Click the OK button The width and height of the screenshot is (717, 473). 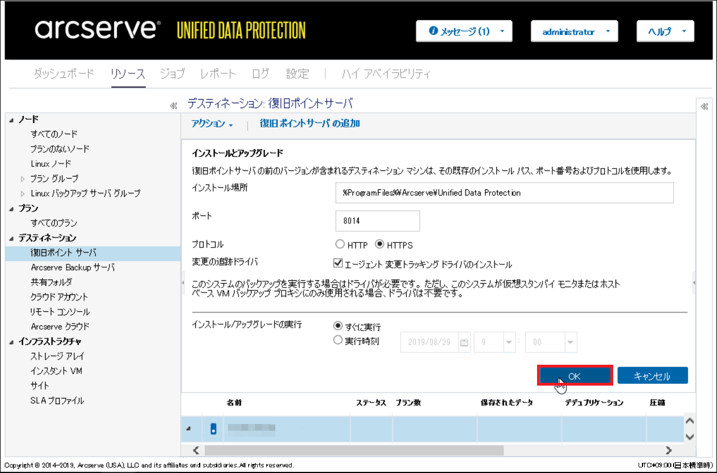pos(574,376)
